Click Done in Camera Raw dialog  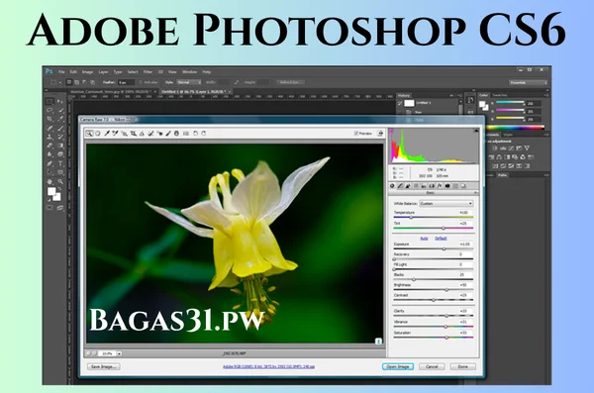463,367
